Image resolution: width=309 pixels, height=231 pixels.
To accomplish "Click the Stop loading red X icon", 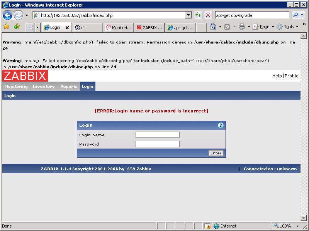I will [x=208, y=15].
